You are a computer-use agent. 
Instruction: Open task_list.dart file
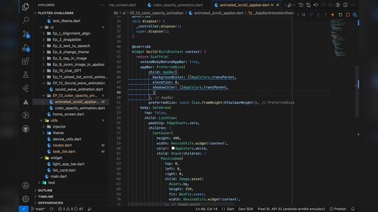tap(64, 152)
